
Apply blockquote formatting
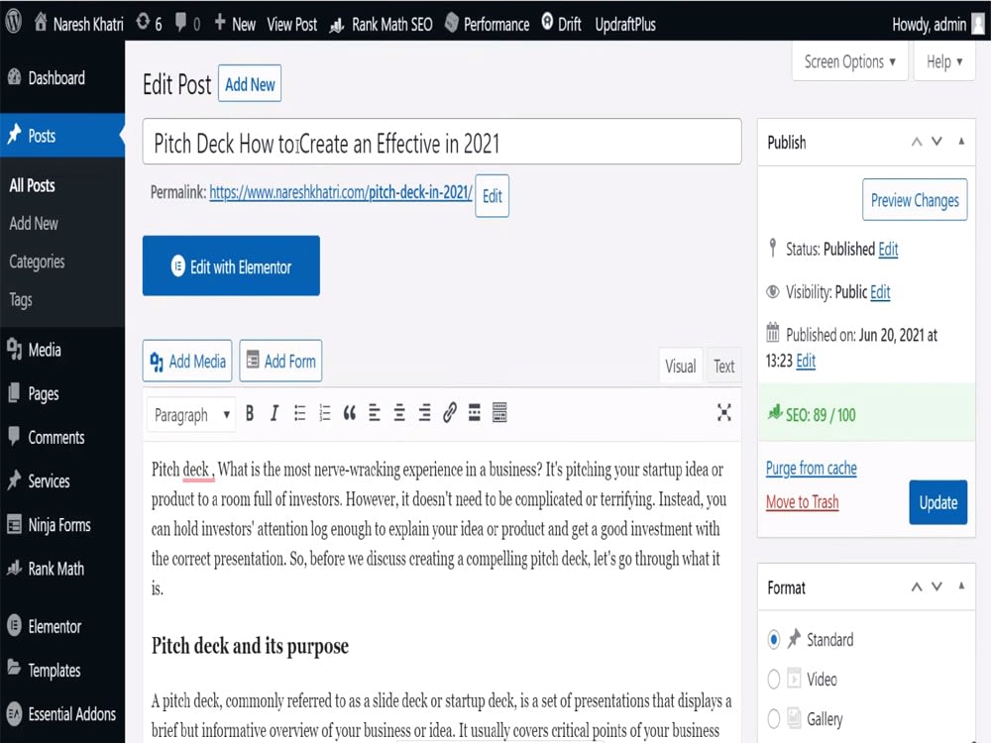coord(350,414)
